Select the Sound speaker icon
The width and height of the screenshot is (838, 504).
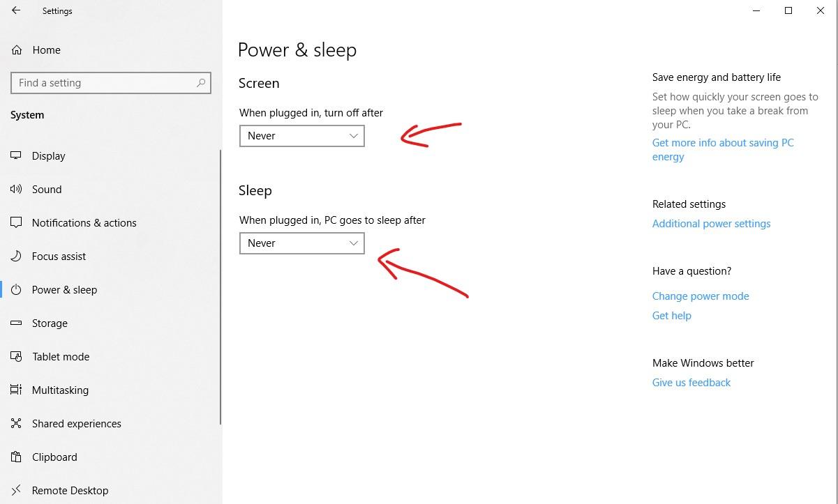pyautogui.click(x=16, y=190)
